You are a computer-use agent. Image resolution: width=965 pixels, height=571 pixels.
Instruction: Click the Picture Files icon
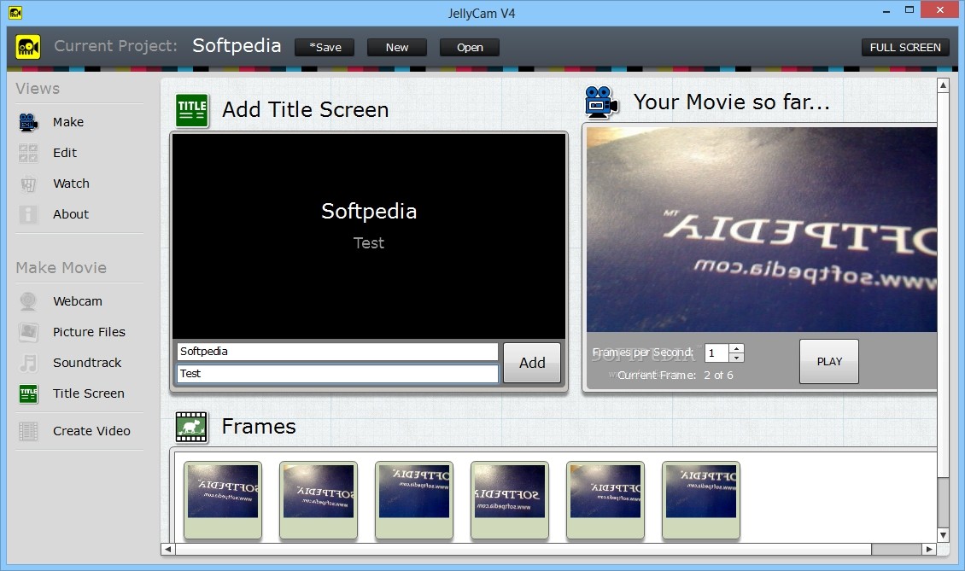[x=27, y=332]
